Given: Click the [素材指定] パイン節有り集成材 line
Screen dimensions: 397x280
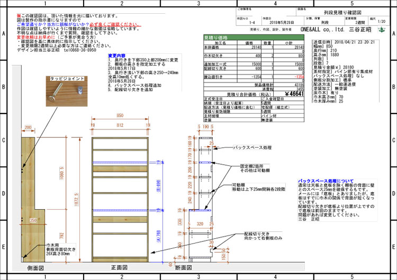Looking at the screenshot, I should coord(342,72).
